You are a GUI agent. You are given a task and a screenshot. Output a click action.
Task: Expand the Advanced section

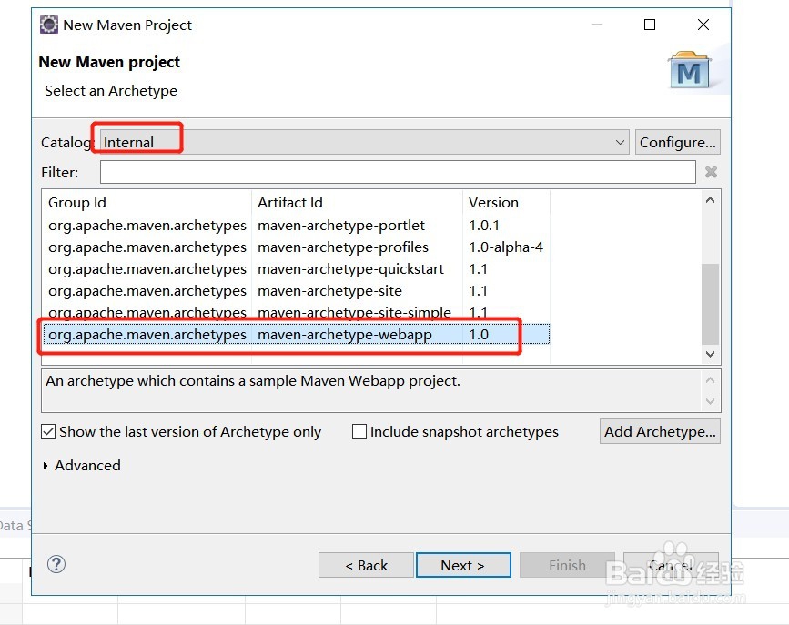point(46,466)
